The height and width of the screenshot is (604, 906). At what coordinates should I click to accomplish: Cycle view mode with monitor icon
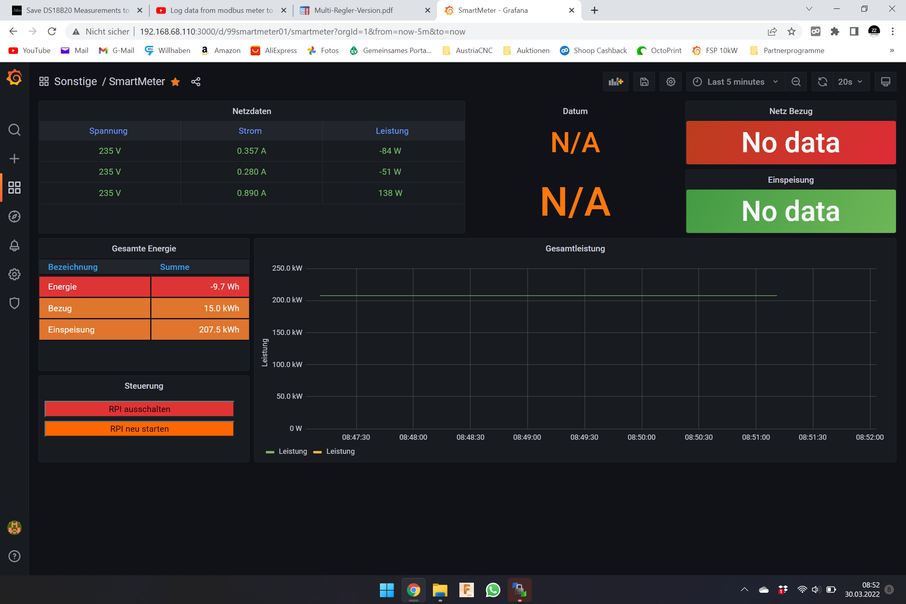[x=886, y=82]
